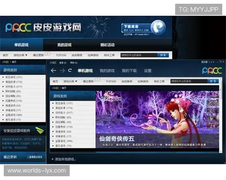Expand 游戏分类 dropdown in the client navigation

click(x=70, y=81)
